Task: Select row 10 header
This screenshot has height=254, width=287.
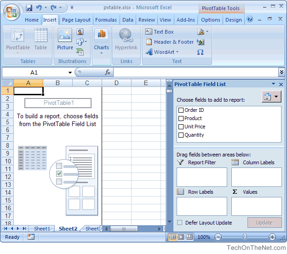Action: (x=8, y=161)
